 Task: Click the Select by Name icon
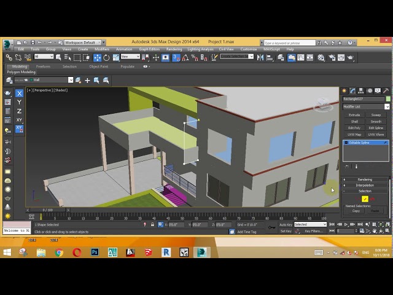[x=68, y=58]
